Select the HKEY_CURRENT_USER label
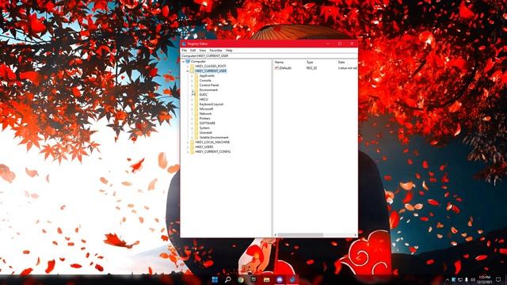507x285 pixels. tap(211, 71)
